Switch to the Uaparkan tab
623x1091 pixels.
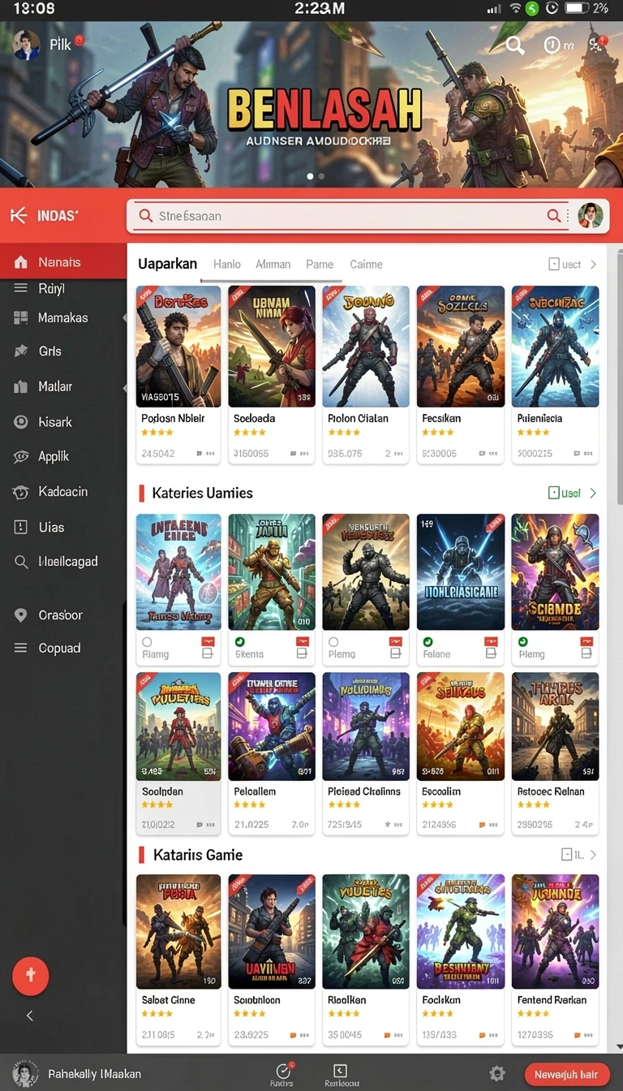coord(167,264)
